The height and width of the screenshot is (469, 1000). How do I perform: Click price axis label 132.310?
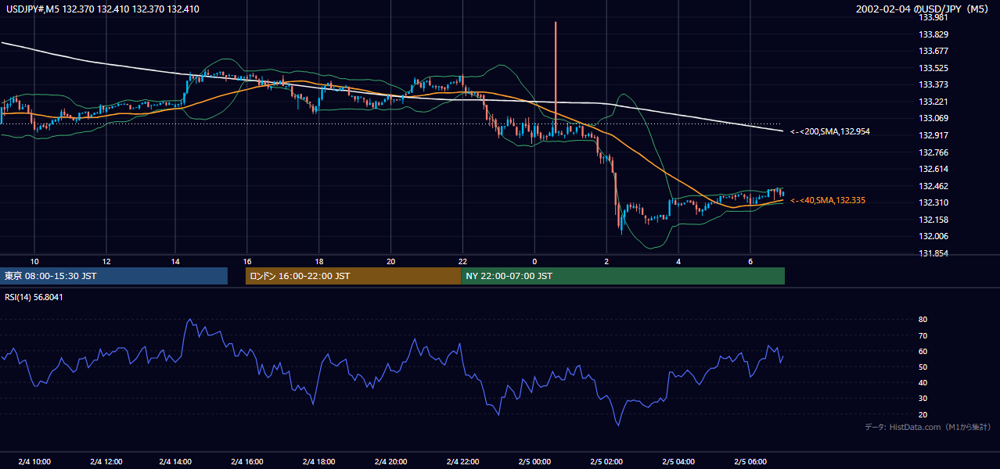pos(933,202)
